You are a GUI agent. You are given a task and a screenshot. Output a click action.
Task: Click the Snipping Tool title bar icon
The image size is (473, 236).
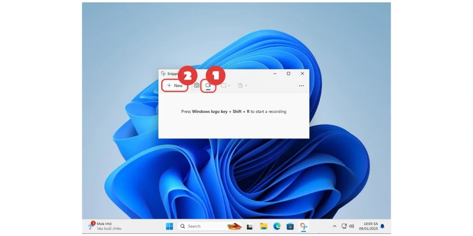pos(163,73)
